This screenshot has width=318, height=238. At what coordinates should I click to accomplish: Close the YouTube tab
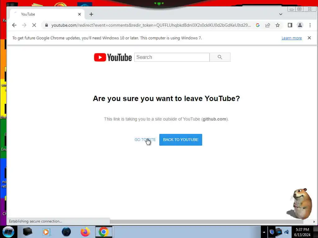pyautogui.click(x=79, y=14)
